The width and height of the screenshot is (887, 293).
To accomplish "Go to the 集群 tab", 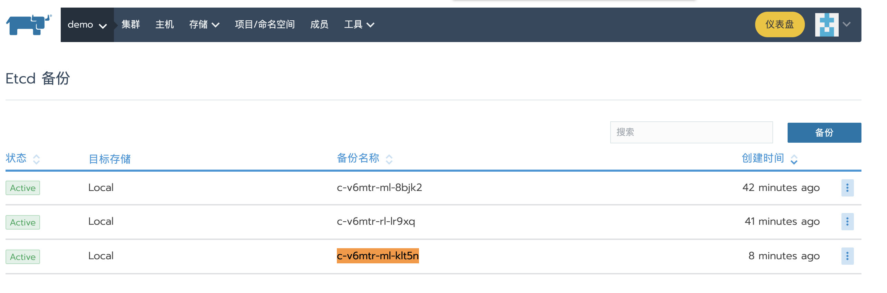I will [131, 25].
